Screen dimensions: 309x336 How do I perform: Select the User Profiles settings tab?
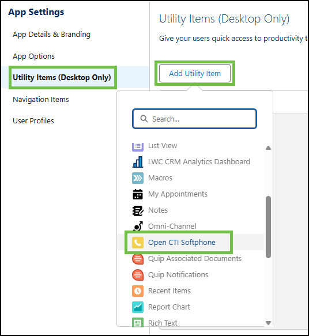pyautogui.click(x=33, y=121)
